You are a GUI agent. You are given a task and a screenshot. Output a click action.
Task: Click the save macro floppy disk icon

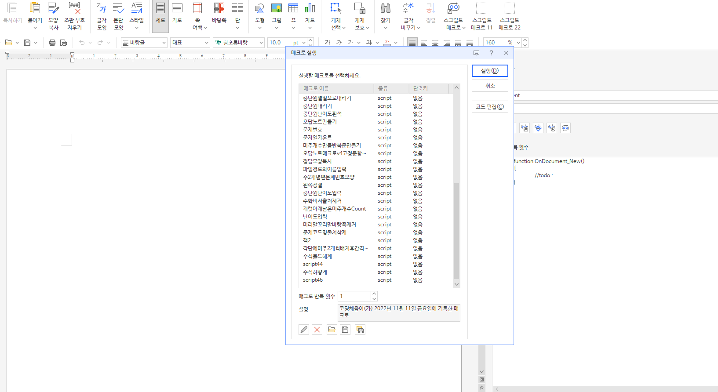pyautogui.click(x=346, y=330)
